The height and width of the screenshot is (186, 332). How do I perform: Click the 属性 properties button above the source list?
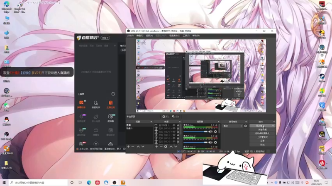(x=166, y=117)
